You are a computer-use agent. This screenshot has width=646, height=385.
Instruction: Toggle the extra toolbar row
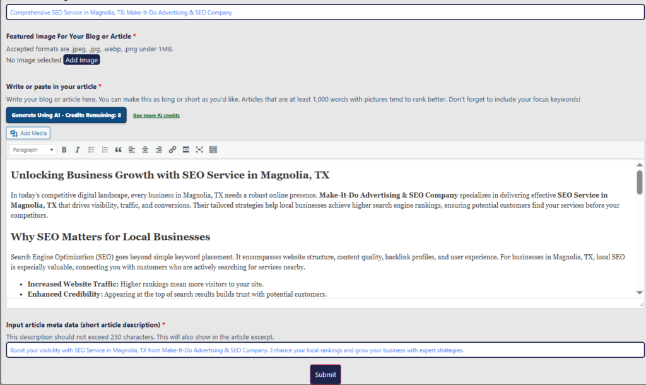(213, 150)
